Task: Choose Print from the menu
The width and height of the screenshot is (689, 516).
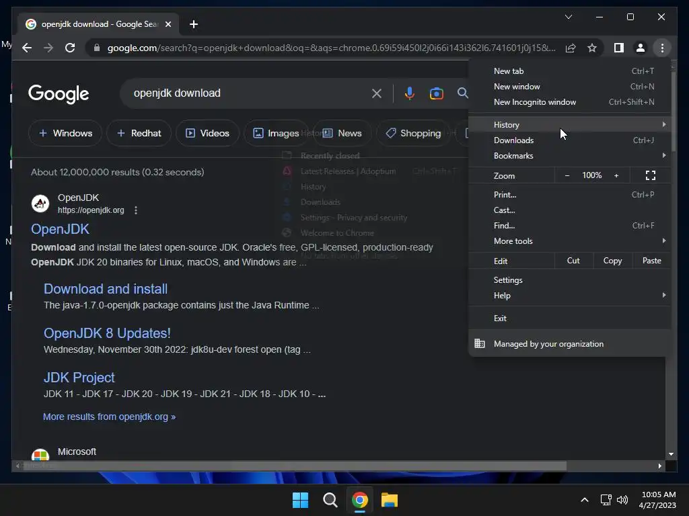Action: pyautogui.click(x=569, y=194)
